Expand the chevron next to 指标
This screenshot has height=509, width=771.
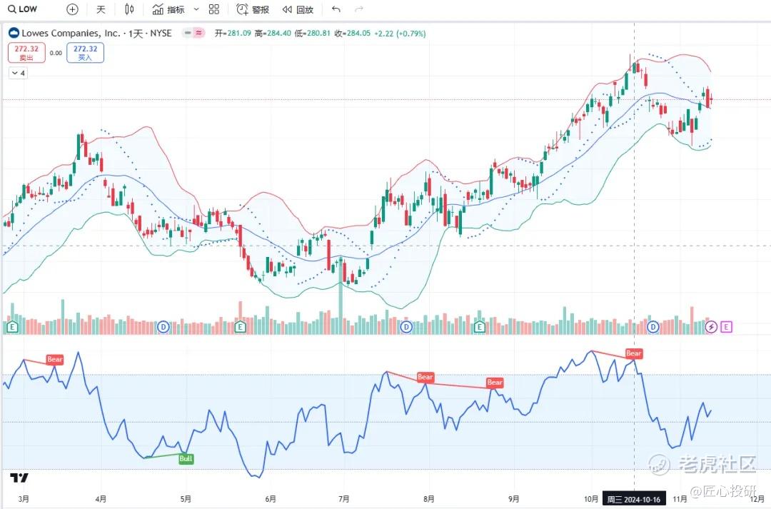pyautogui.click(x=196, y=9)
